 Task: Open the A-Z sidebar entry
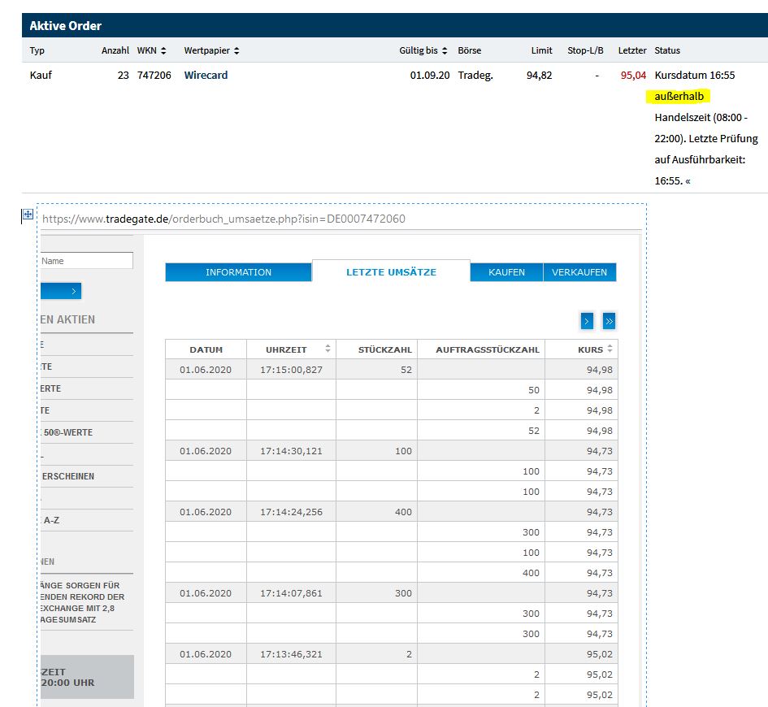coord(51,520)
